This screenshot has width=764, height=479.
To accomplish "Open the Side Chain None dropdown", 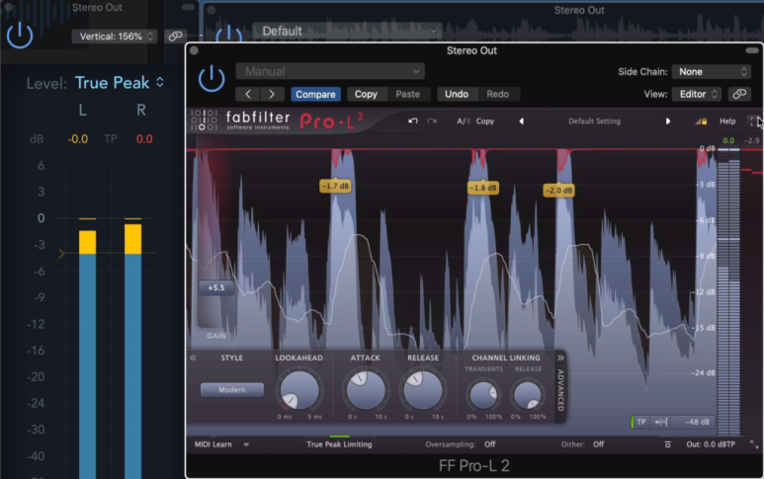I will pos(711,71).
